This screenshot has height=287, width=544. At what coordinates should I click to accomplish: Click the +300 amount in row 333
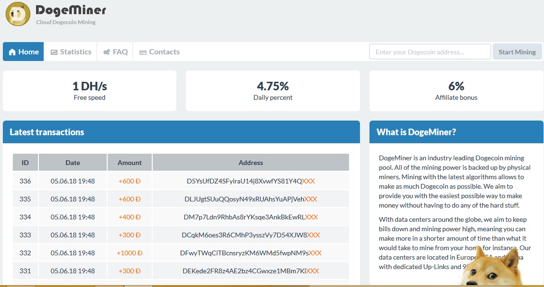pyautogui.click(x=129, y=235)
